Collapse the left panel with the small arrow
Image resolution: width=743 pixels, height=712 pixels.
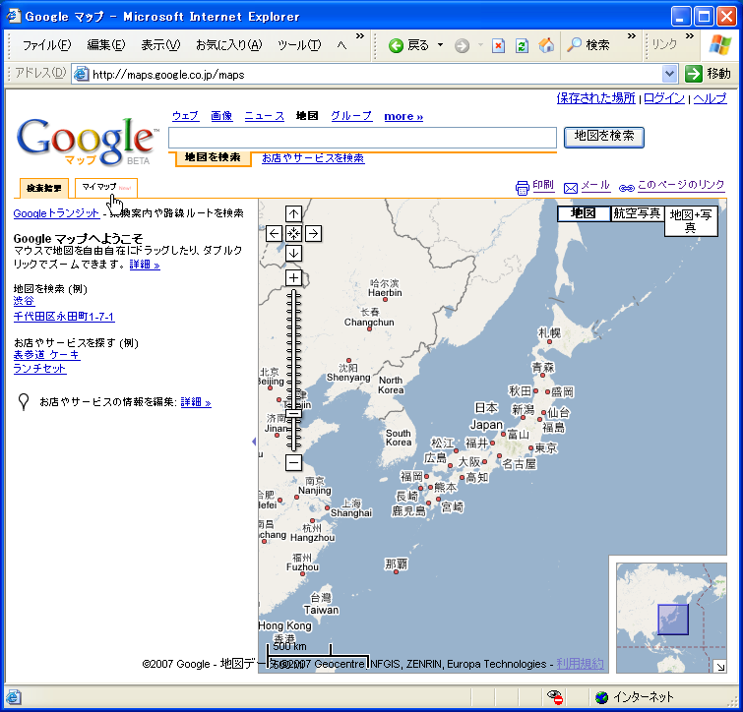(254, 442)
